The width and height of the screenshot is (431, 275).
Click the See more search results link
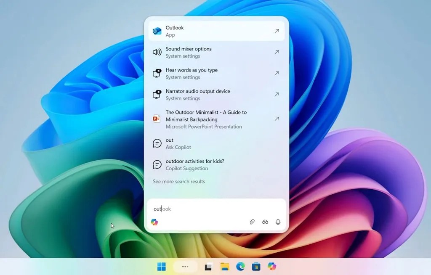pyautogui.click(x=178, y=181)
